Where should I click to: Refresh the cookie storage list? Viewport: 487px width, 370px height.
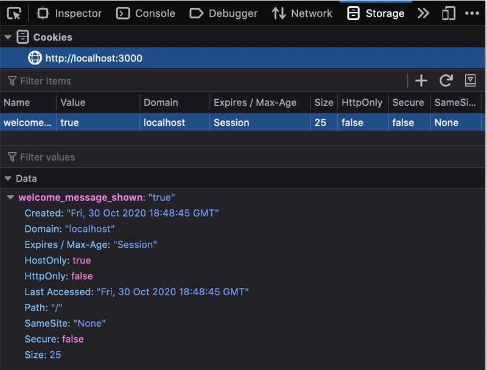point(446,80)
